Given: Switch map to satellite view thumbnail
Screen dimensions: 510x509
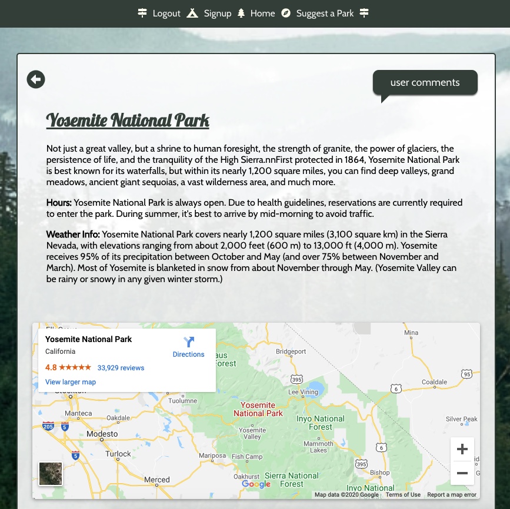Looking at the screenshot, I should coord(51,474).
